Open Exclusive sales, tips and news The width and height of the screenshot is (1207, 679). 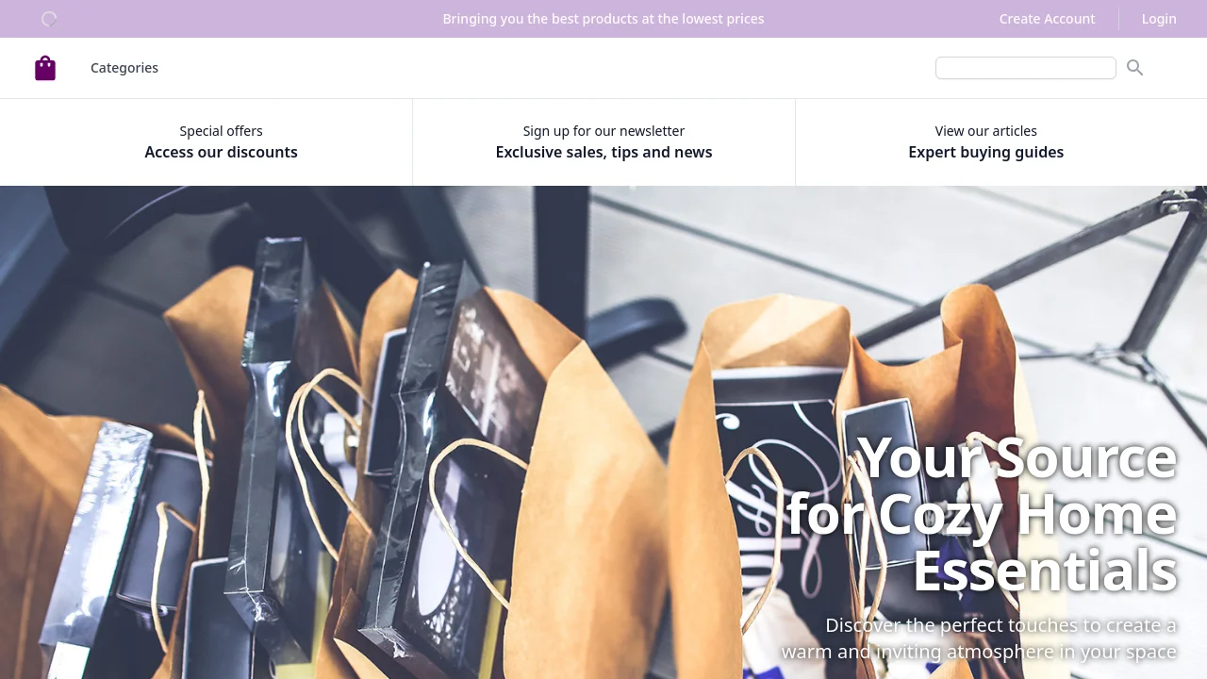603,152
